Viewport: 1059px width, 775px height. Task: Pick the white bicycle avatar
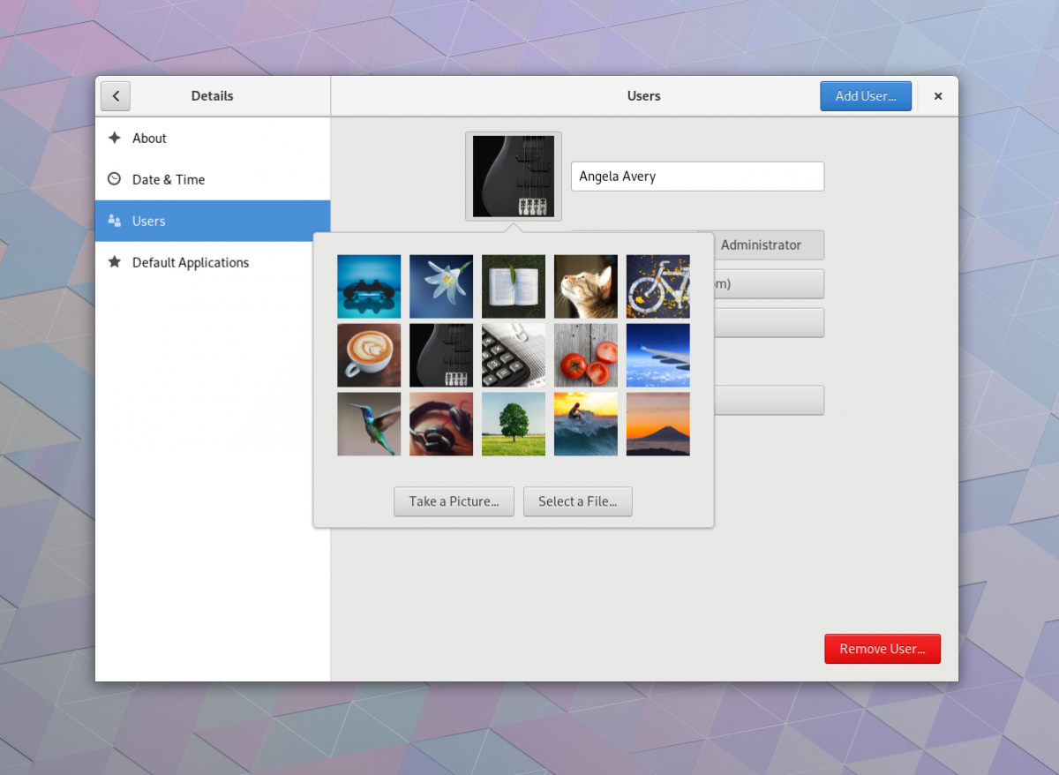pos(657,286)
